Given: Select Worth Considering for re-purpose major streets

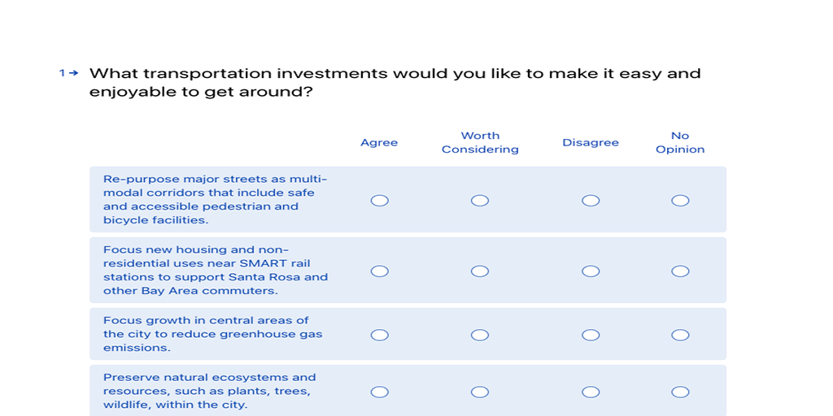Looking at the screenshot, I should click(480, 201).
